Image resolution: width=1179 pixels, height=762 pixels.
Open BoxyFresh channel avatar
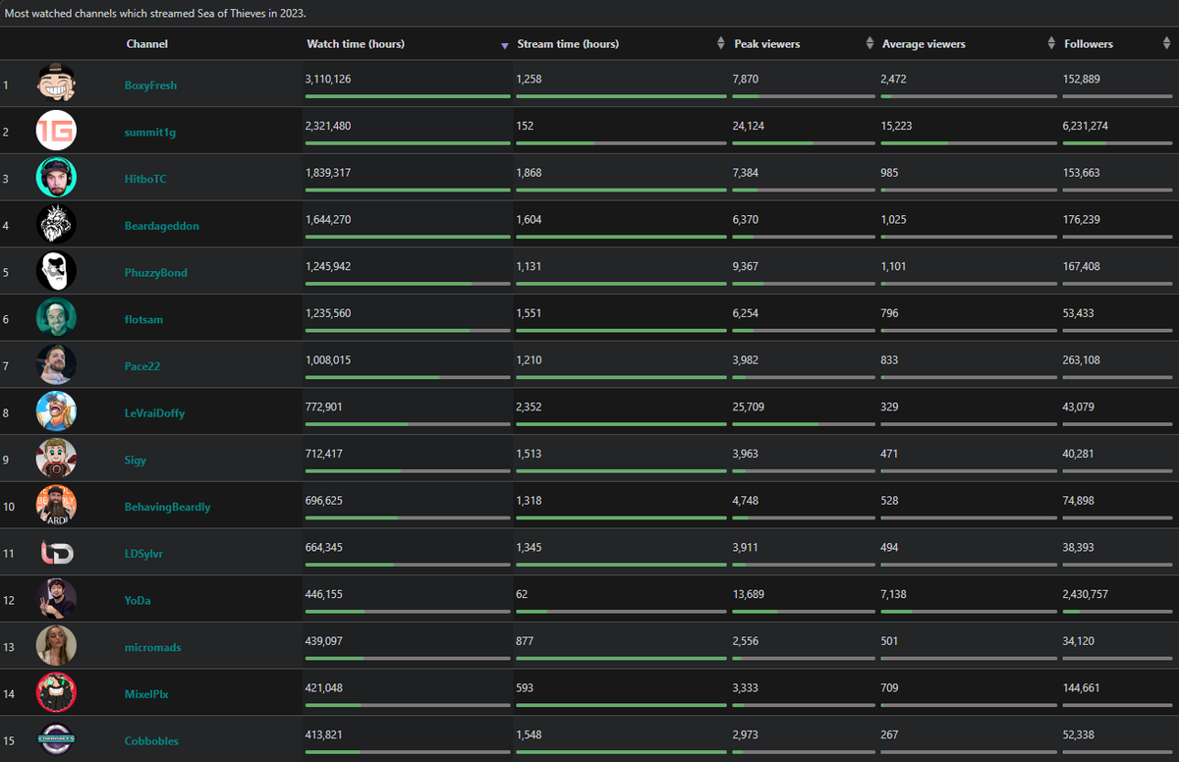[x=56, y=83]
